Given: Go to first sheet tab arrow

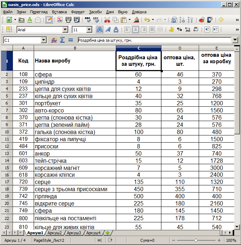Looking at the screenshot, I should pyautogui.click(x=4, y=233).
